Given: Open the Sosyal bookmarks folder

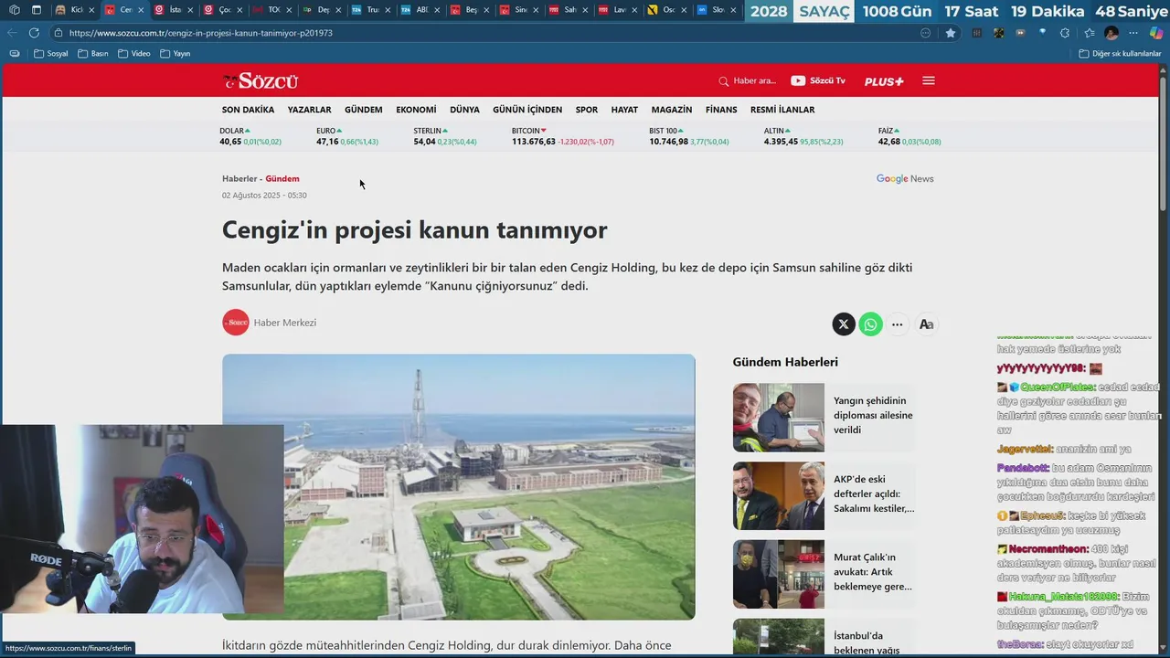Looking at the screenshot, I should pyautogui.click(x=52, y=54).
